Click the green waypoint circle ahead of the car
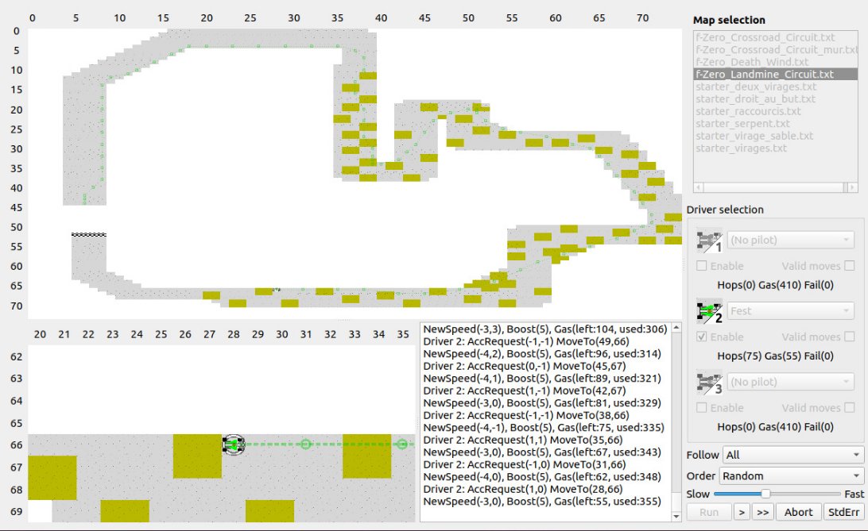 [x=306, y=445]
